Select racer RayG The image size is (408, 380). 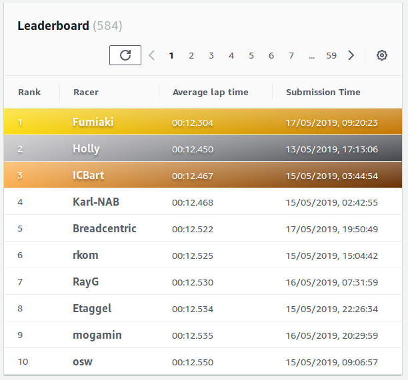coord(85,282)
